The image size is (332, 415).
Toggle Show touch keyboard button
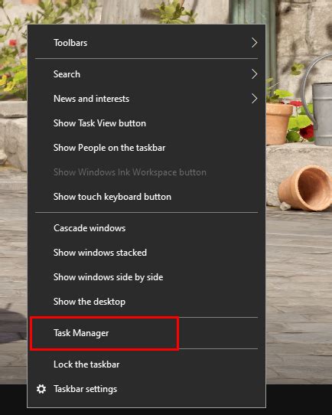pos(146,197)
